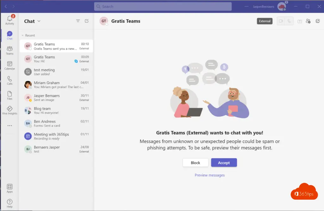The image size is (324, 211).
Task: Add people to the chat
Action: [x=308, y=21]
